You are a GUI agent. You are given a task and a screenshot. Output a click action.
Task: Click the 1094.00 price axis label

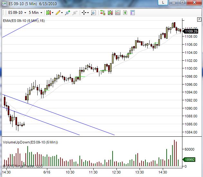tap(191, 92)
